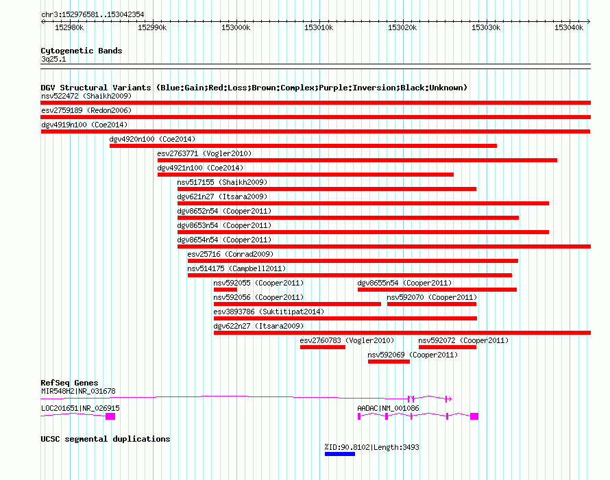The width and height of the screenshot is (610, 480).
Task: Click the nsv592069 red loss bar
Action: click(389, 362)
